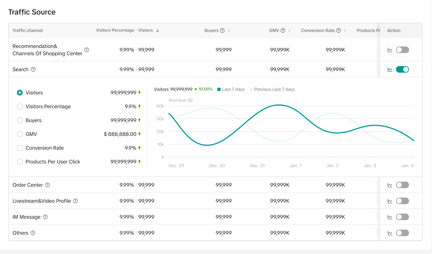Screen dimensions: 432x254
Task: Click help icon for Recommendation& Channels row
Action: click(87, 50)
